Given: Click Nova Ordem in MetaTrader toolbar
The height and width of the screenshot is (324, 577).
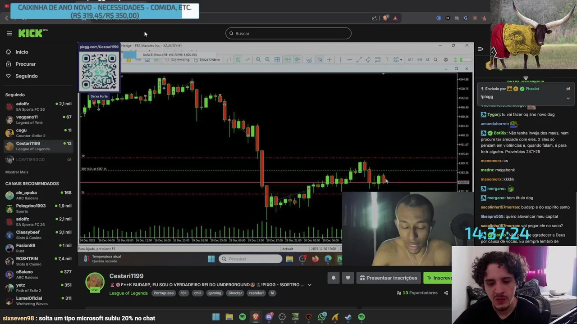Looking at the screenshot, I should (x=207, y=60).
